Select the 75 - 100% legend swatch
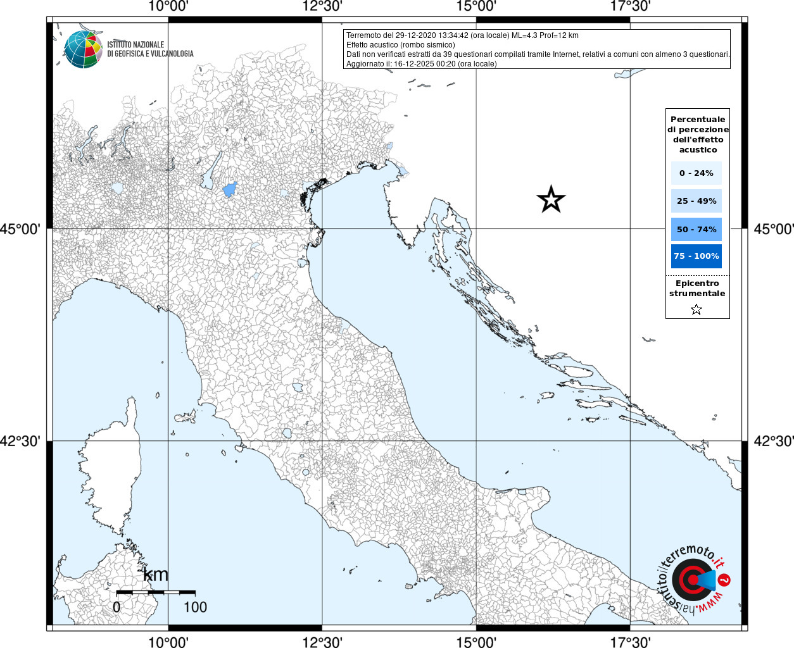 696,256
